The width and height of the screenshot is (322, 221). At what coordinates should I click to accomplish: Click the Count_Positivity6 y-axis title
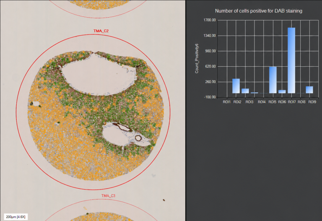click(x=197, y=58)
